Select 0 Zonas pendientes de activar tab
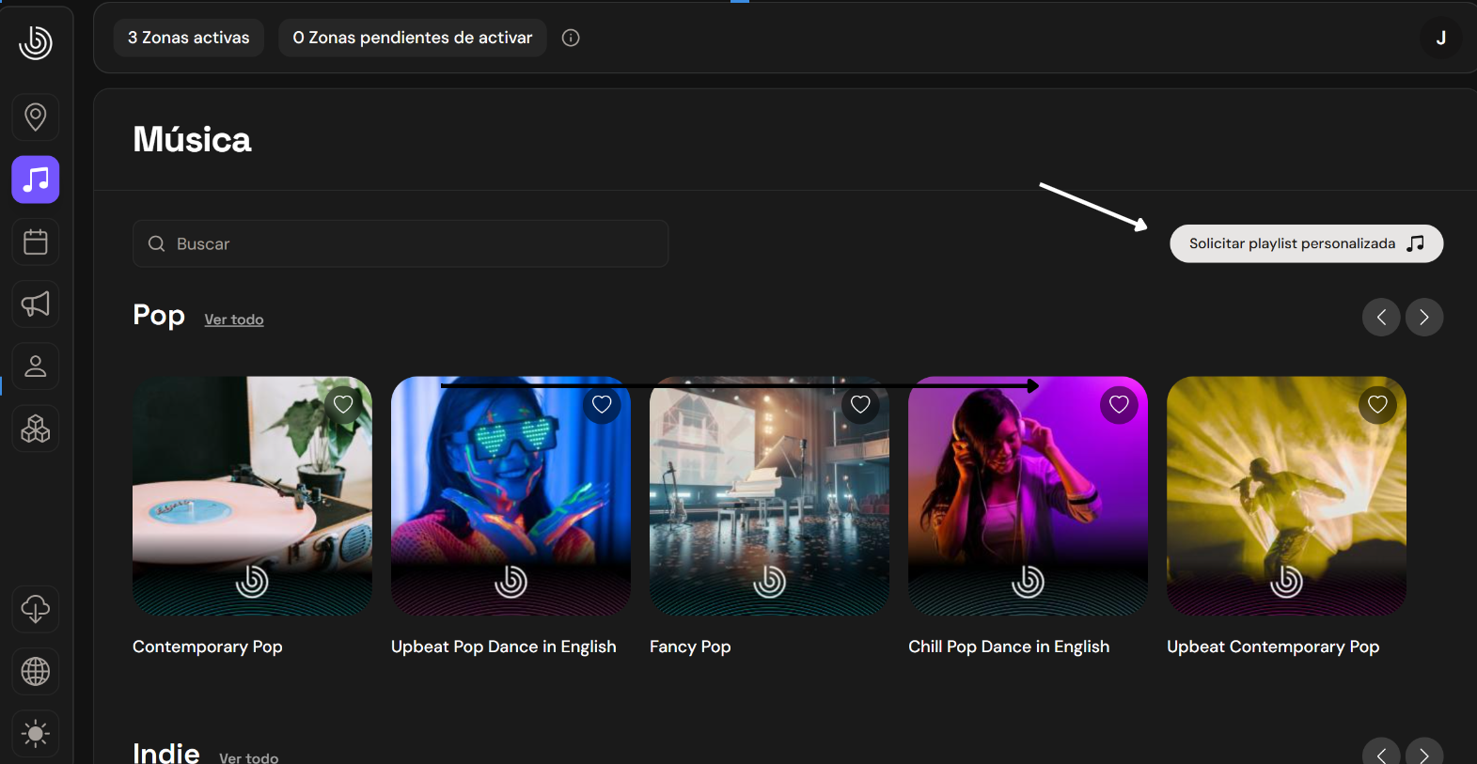 [412, 38]
